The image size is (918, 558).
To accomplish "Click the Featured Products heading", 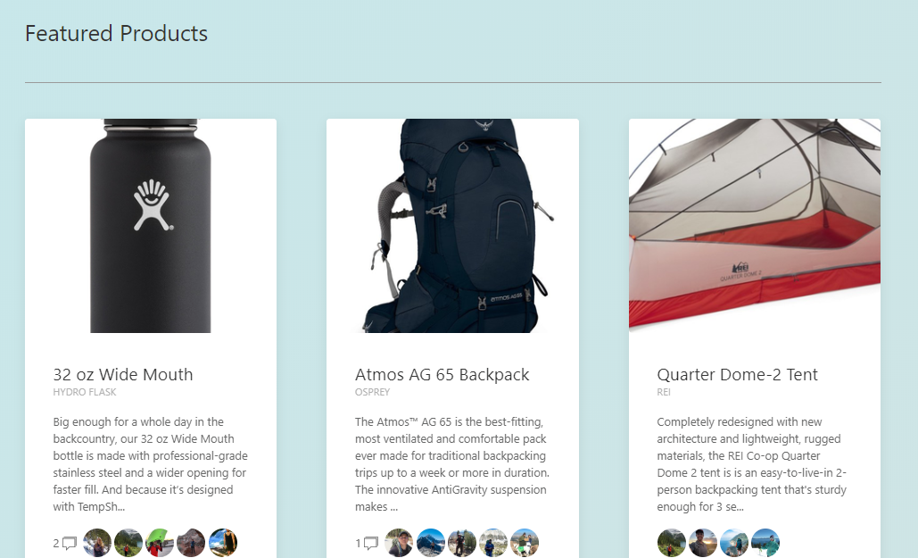I will [116, 34].
